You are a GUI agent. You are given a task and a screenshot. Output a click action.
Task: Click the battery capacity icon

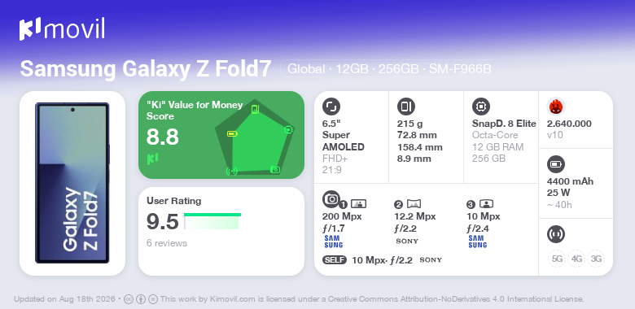(x=555, y=164)
